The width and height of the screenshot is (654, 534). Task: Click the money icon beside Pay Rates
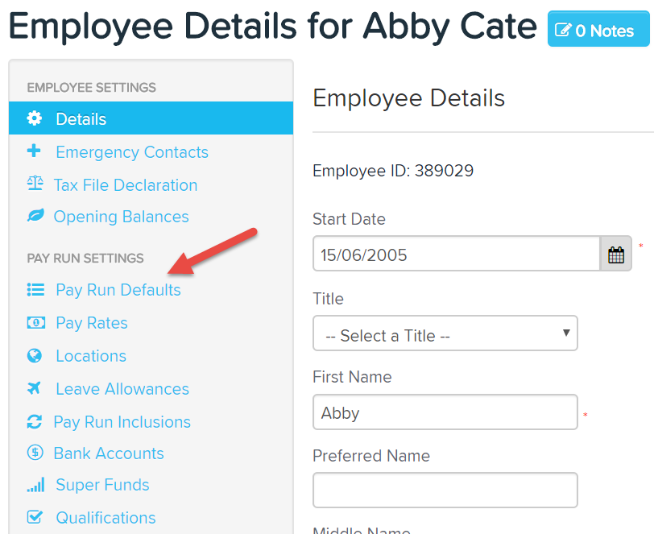click(x=35, y=322)
